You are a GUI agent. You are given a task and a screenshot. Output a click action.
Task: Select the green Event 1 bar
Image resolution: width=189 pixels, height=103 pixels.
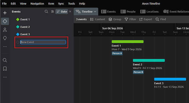128,42
